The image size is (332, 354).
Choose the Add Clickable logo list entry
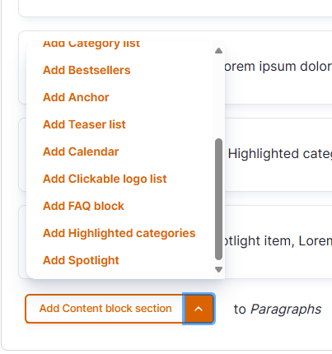pos(105,179)
